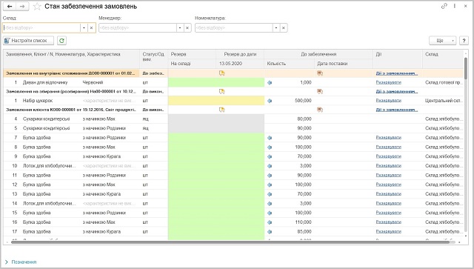This screenshot has width=474, height=269.
Task: Open Дії з замовленням for internal consumption order
Action: point(397,73)
